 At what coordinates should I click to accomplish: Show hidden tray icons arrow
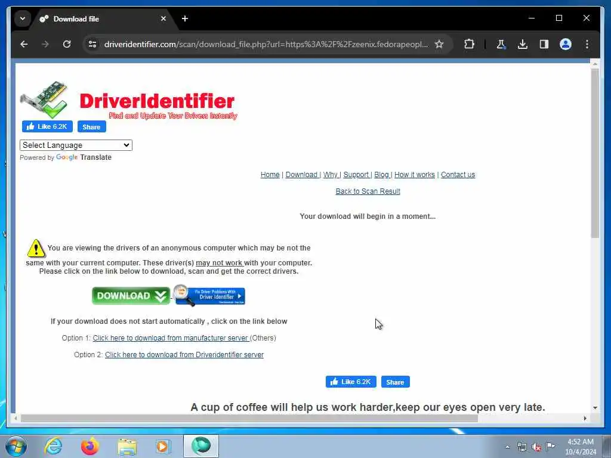coord(507,447)
